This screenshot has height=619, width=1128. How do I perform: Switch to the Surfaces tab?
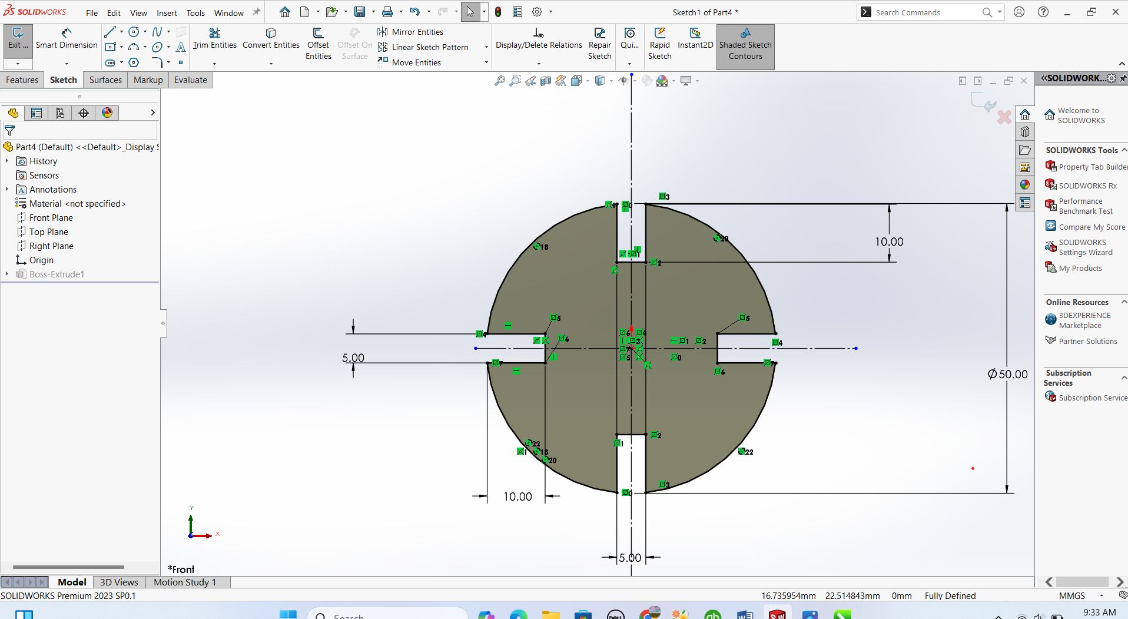[105, 80]
